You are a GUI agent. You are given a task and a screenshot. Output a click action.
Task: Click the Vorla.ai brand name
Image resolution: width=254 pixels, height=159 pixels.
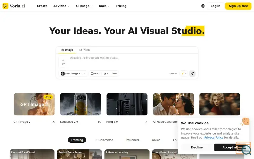click(17, 6)
